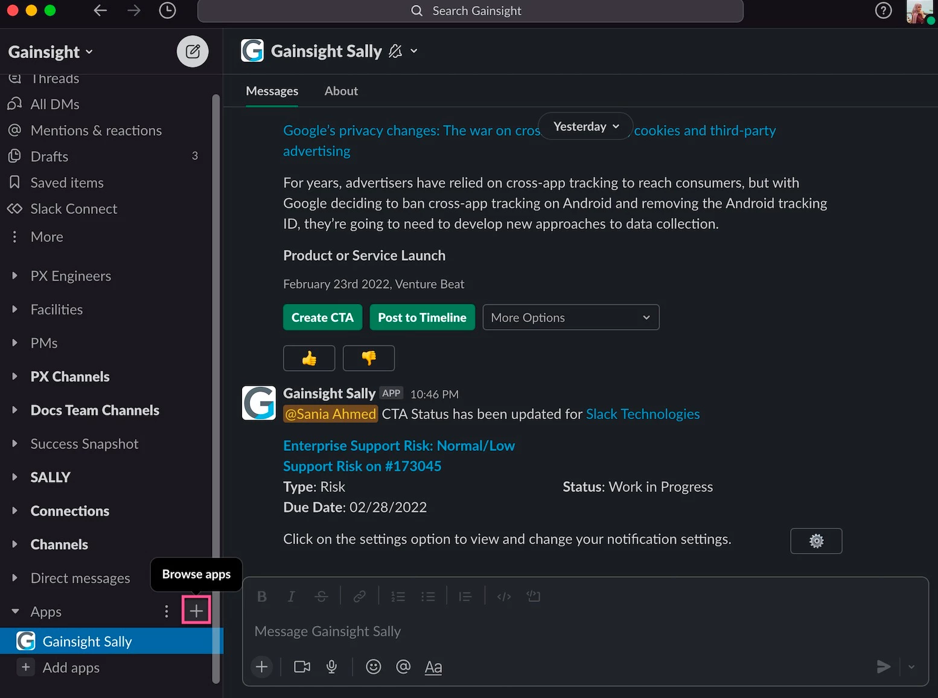This screenshot has height=698, width=938.
Task: Expand the Success Snapshot section
Action: [x=15, y=444]
